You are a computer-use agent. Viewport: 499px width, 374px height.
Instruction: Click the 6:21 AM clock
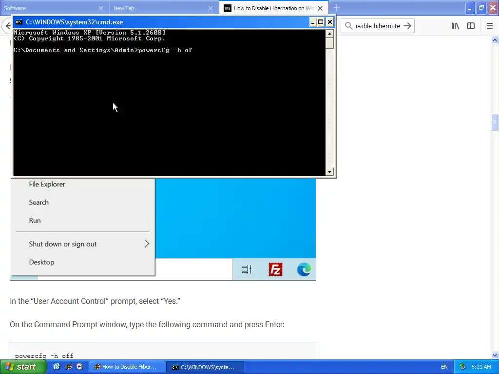[481, 367]
